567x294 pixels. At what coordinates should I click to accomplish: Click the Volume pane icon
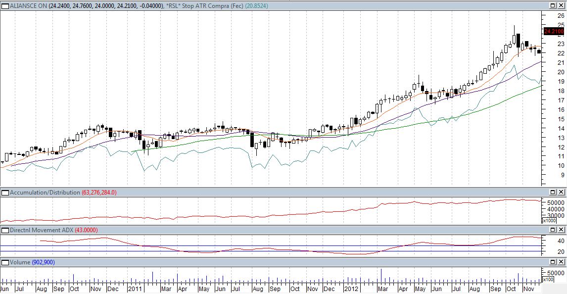(5, 262)
